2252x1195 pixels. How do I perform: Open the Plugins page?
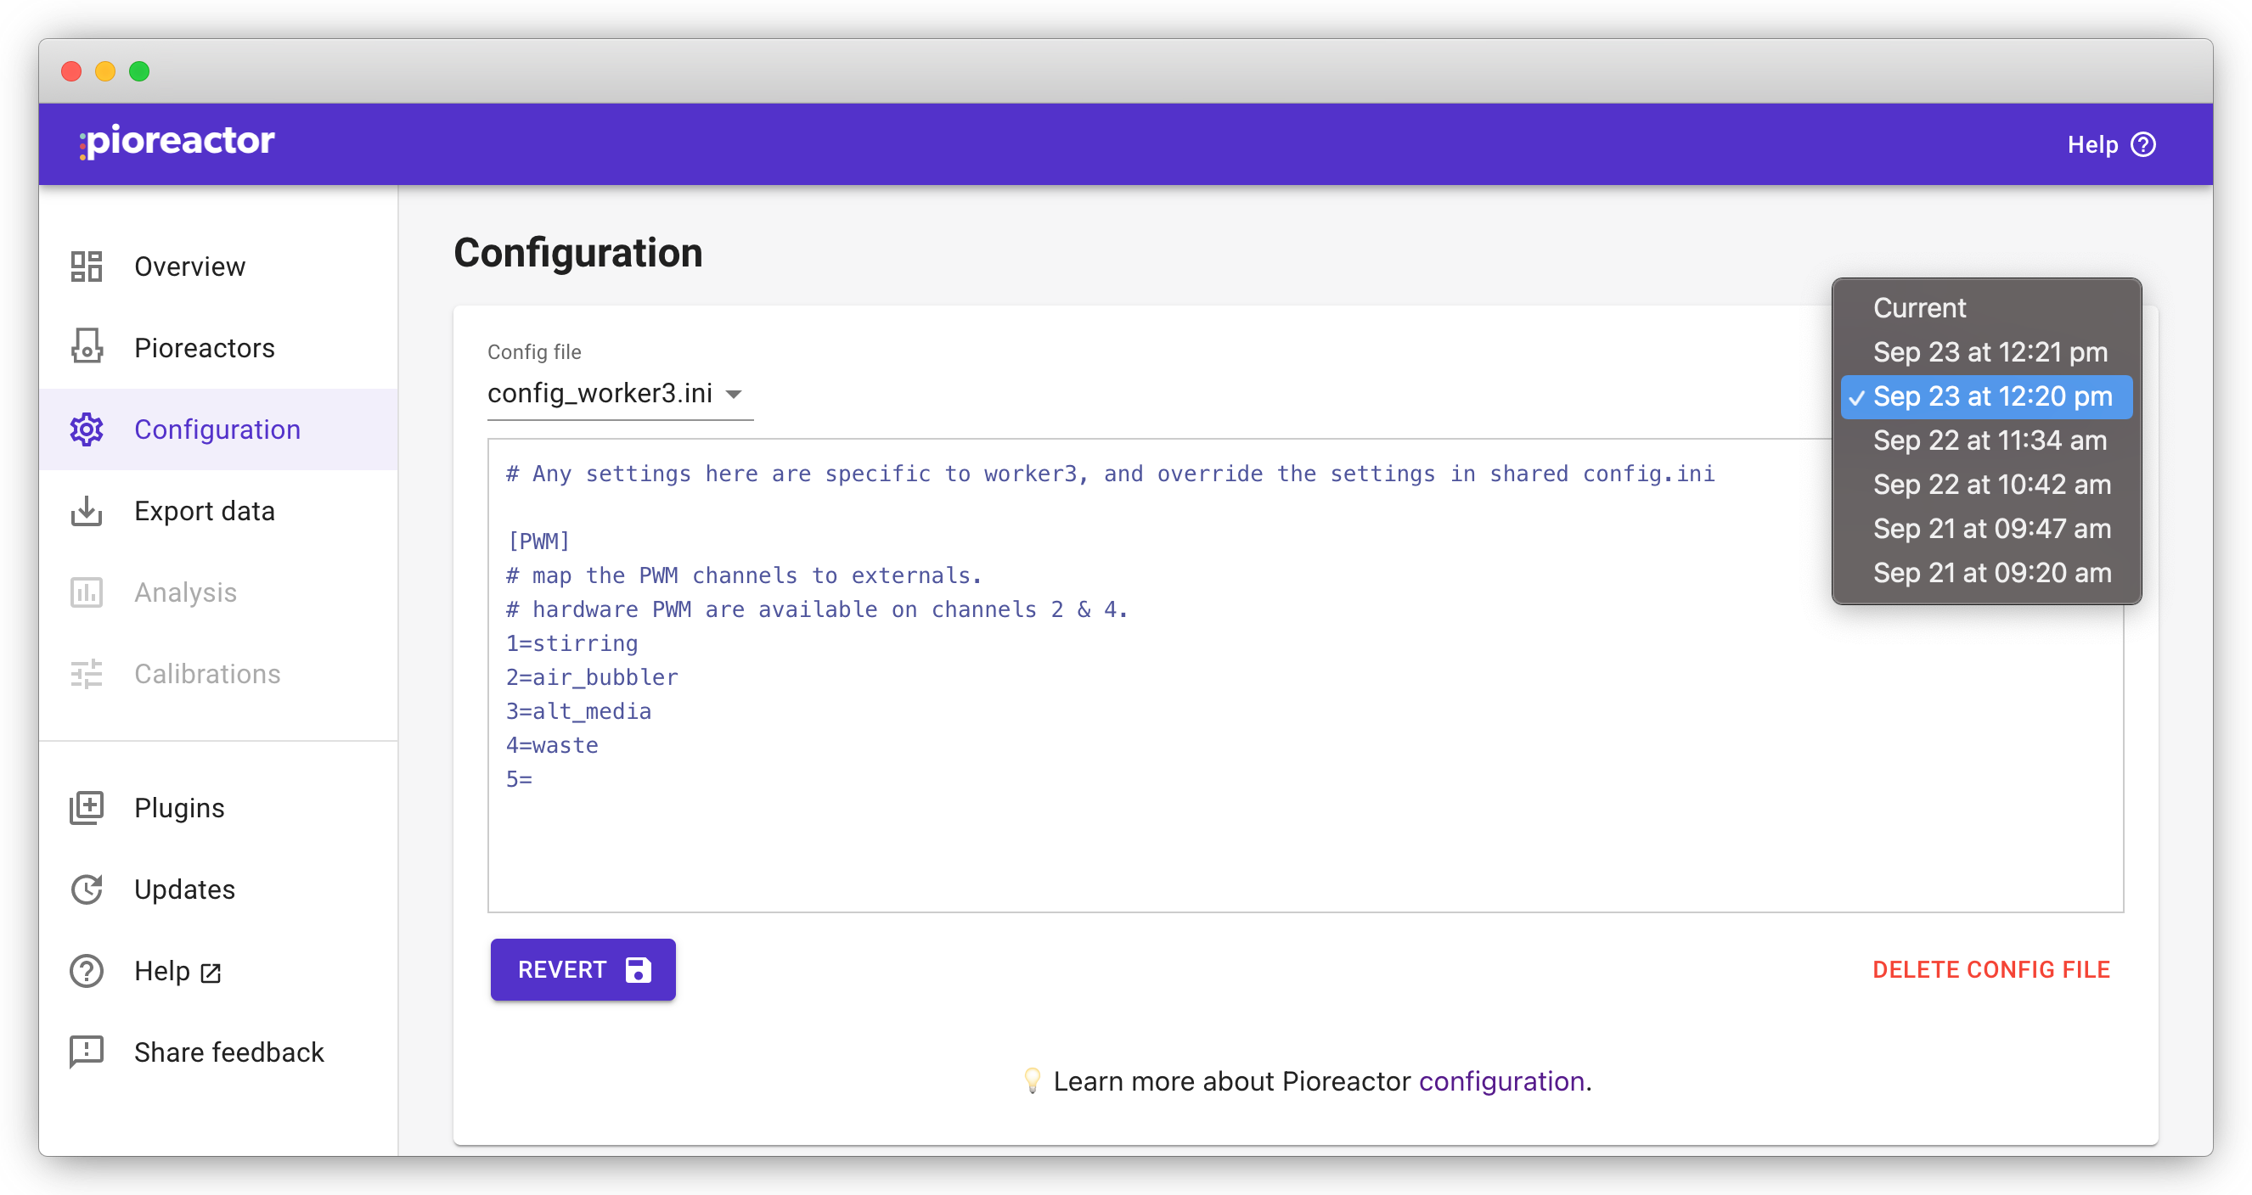click(218, 807)
